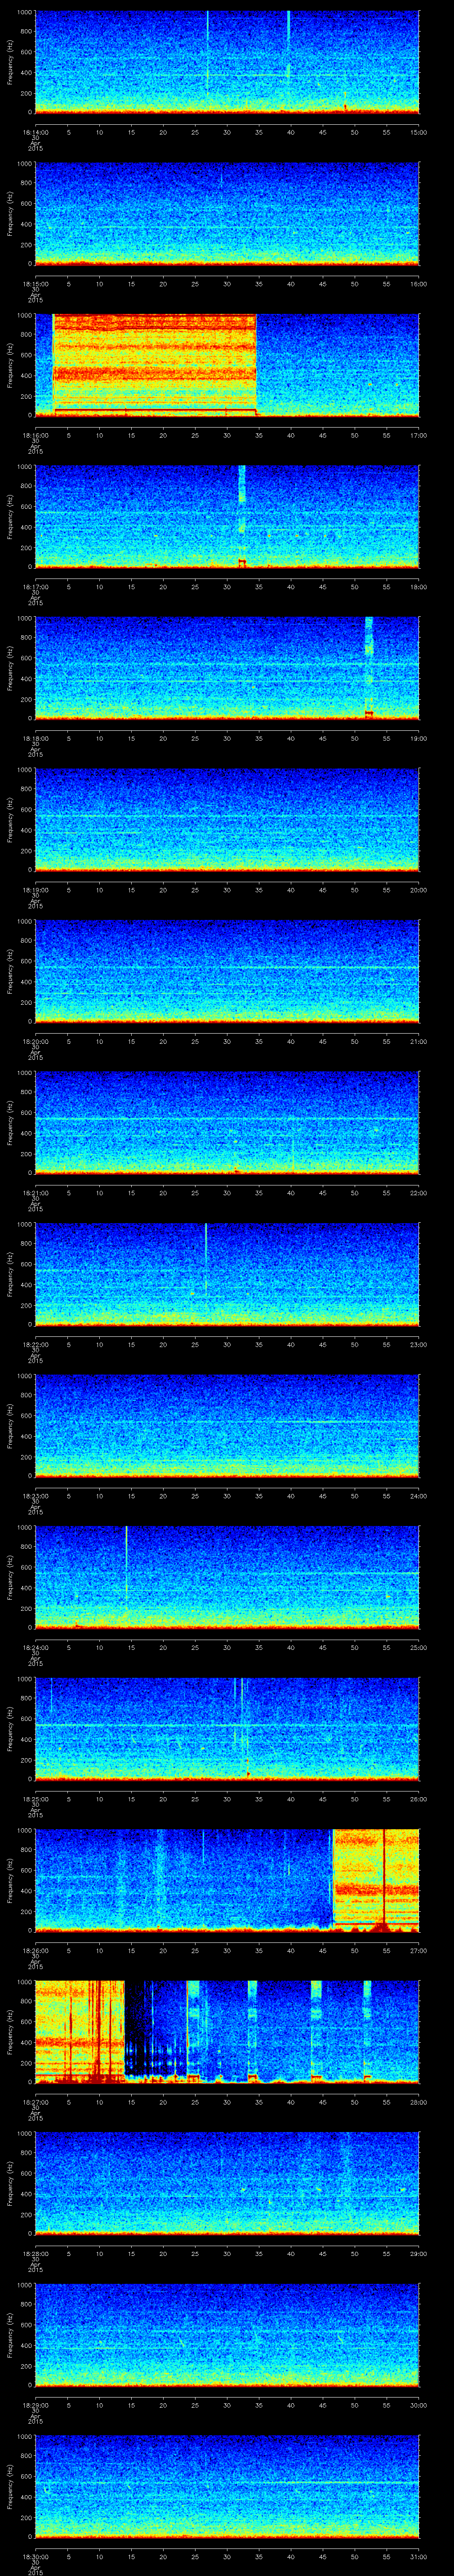Image resolution: width=454 pixels, height=2576 pixels.
Task: Click the spectrogram panel starting at 18:14:00
Action: click(x=227, y=62)
